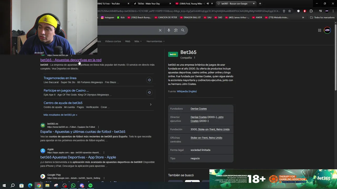Click the red shield extension icon
Image resolution: width=337 pixels, height=189 pixels.
coord(305,11)
